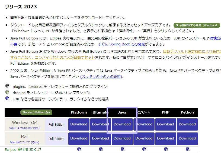221x153 pixels.
Task: Download Windows x64 Python Full Edition
Action: coord(187,124)
